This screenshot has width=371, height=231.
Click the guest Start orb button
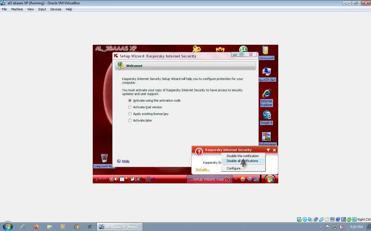coord(270,179)
